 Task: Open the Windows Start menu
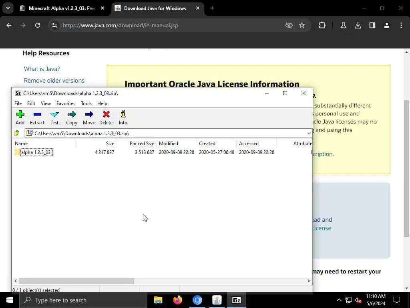coord(10,300)
